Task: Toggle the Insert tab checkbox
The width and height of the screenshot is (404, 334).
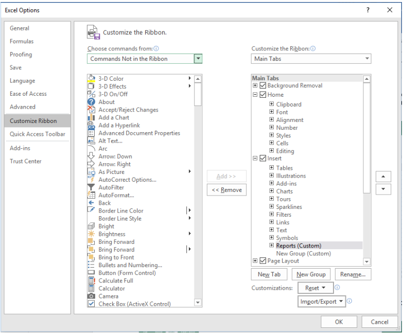Action: pyautogui.click(x=263, y=158)
